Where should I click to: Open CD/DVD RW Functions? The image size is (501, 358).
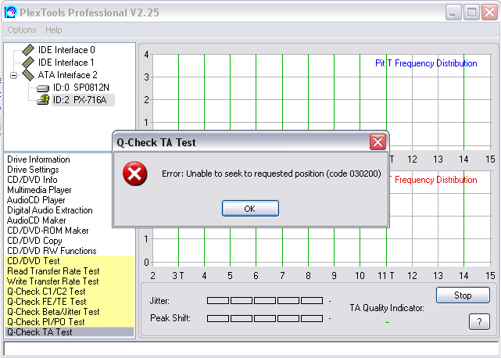coord(52,251)
